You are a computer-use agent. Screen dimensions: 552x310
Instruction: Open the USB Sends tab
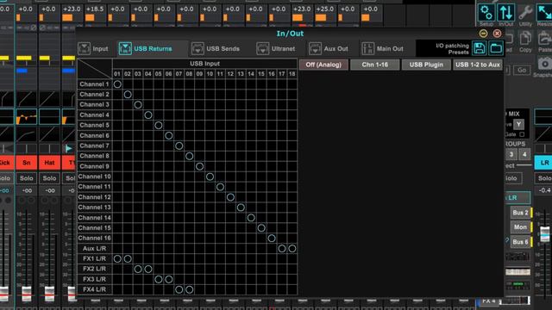click(x=216, y=48)
